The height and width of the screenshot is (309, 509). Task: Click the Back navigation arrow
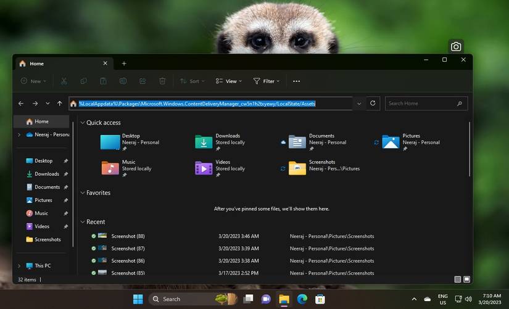(21, 104)
